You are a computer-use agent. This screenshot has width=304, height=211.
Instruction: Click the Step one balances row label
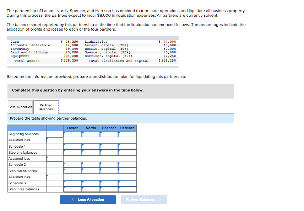[x=23, y=153]
